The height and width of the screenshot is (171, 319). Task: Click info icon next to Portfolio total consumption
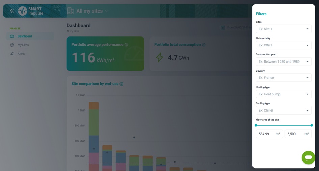click(x=204, y=45)
